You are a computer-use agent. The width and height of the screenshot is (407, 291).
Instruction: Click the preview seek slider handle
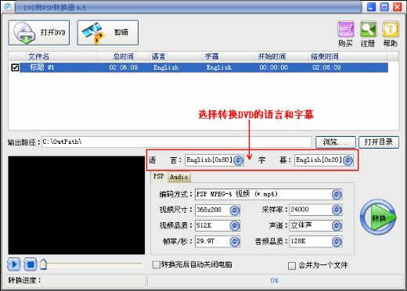tap(44, 264)
